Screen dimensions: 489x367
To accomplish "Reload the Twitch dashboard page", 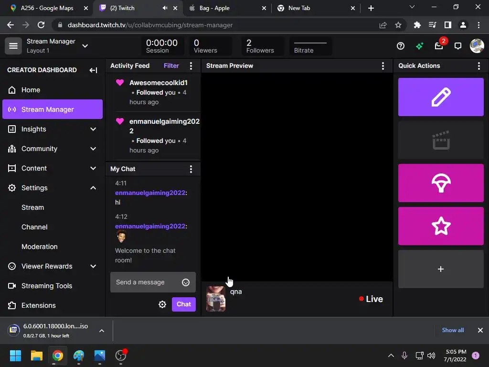I will (x=41, y=25).
